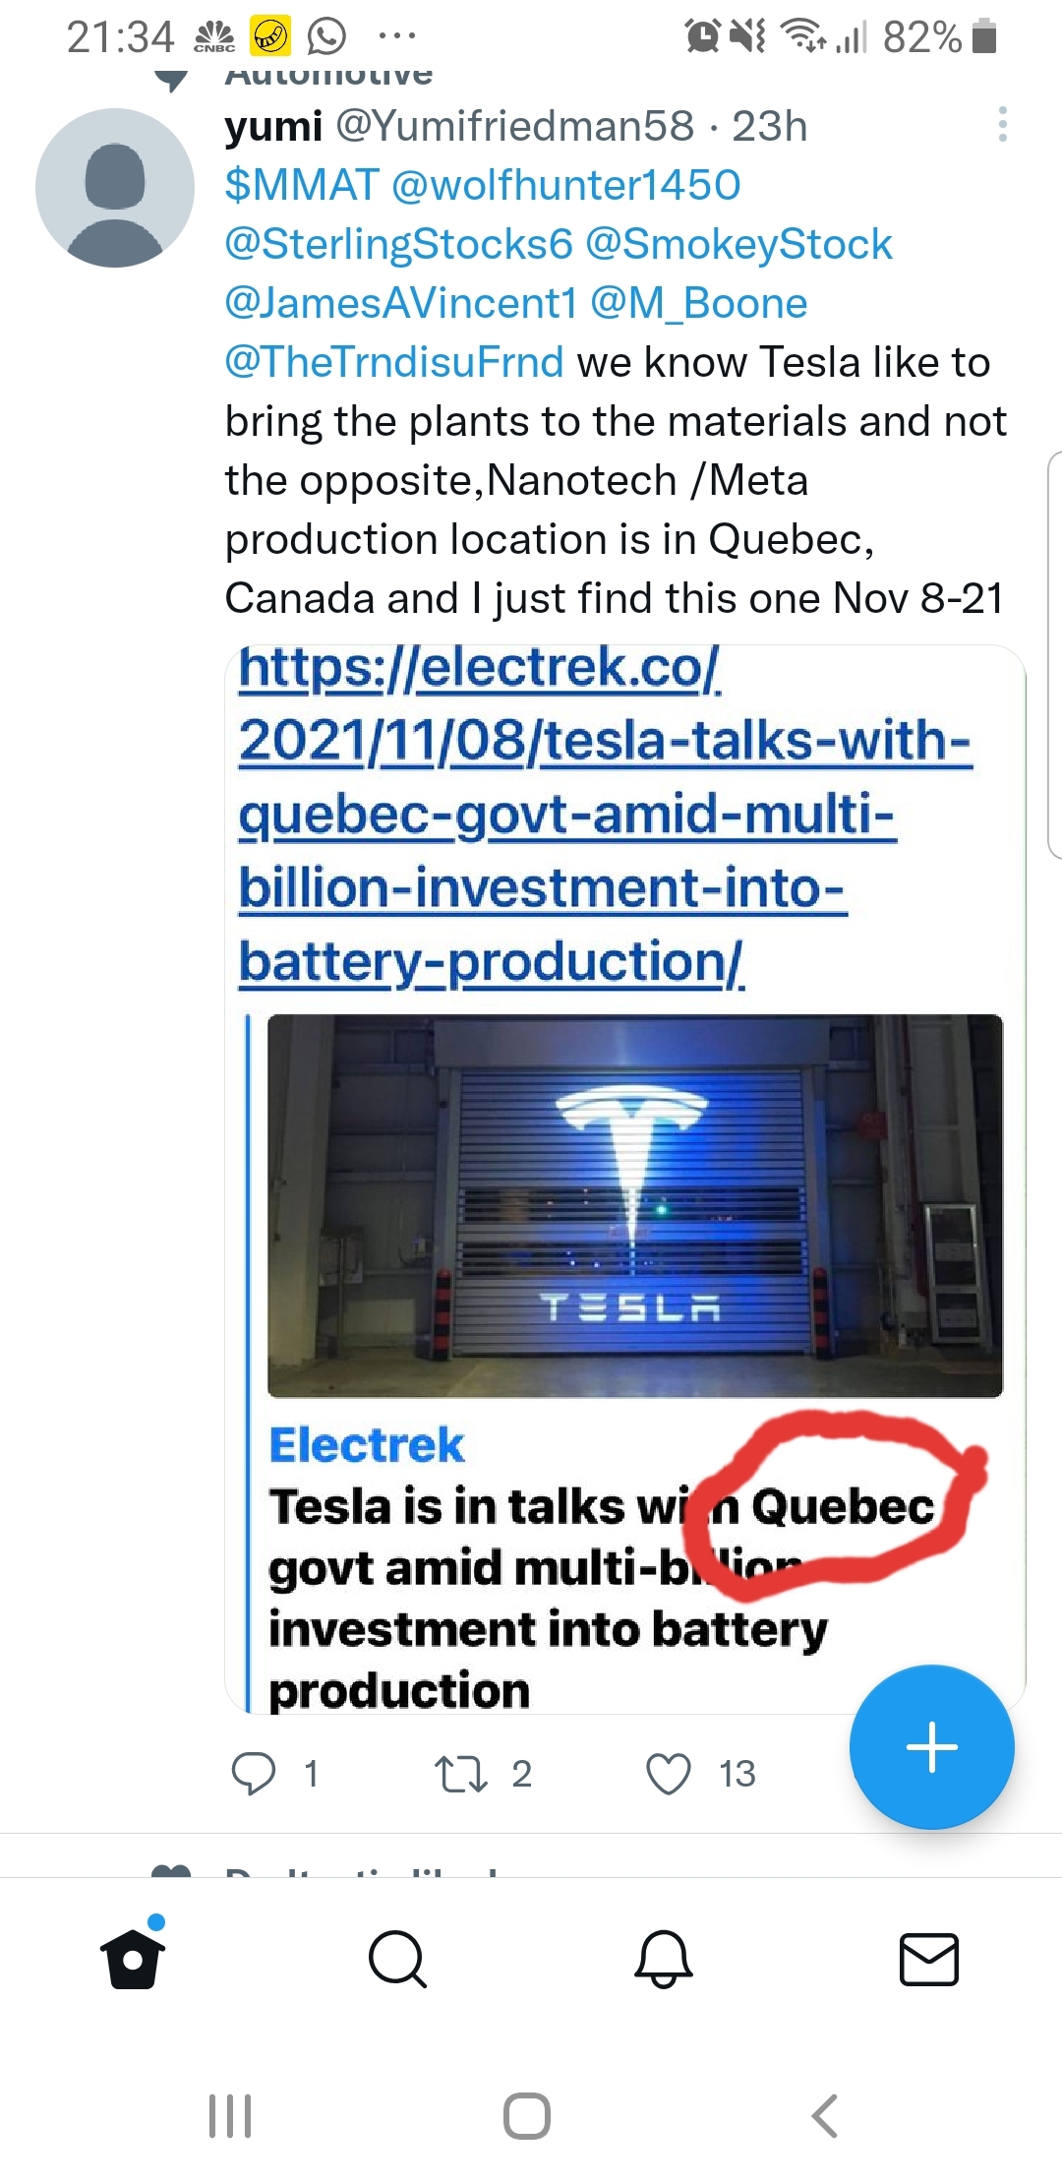Tap the $MMAT cashtag

[301, 185]
